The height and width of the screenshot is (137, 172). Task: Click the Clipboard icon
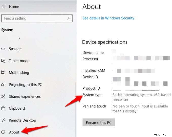pos(3,108)
